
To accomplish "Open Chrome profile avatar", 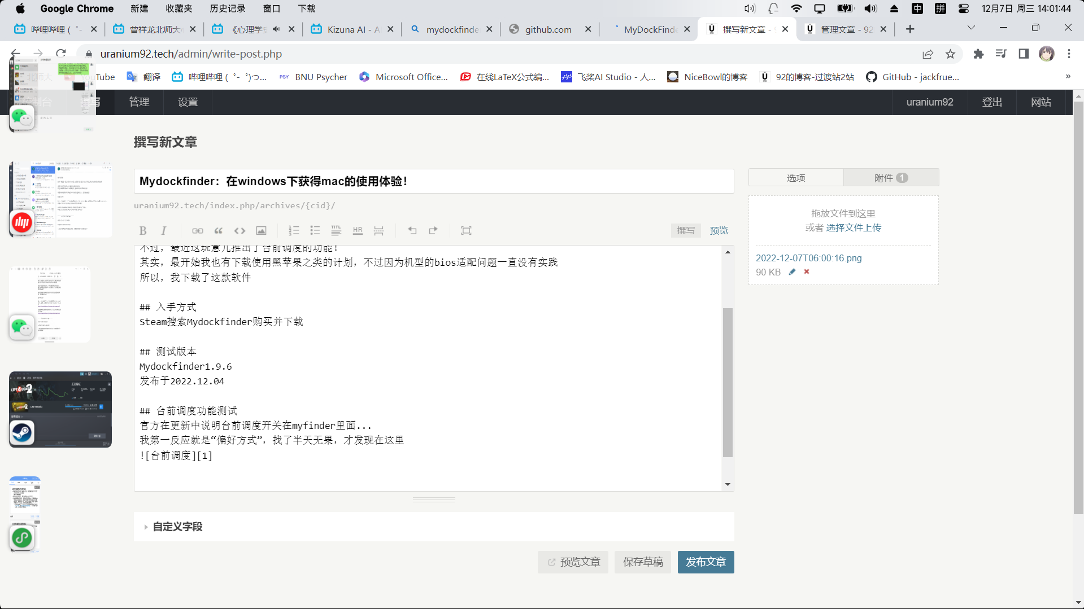I will [1046, 54].
